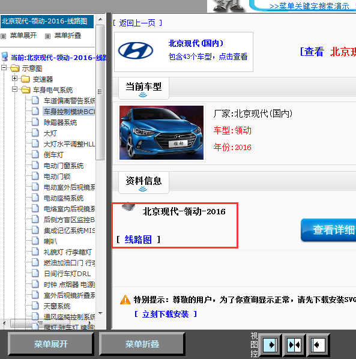Open 日间行车灯DRL tree item

click(67, 274)
